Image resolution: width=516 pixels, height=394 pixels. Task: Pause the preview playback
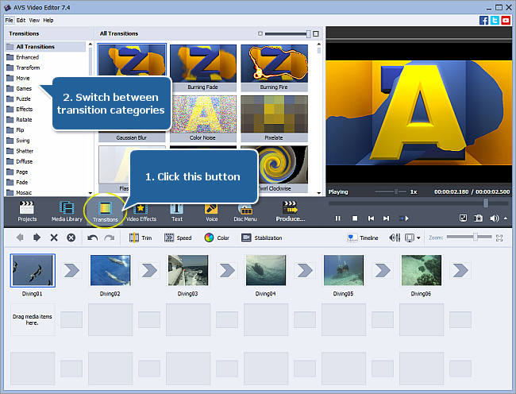click(337, 218)
